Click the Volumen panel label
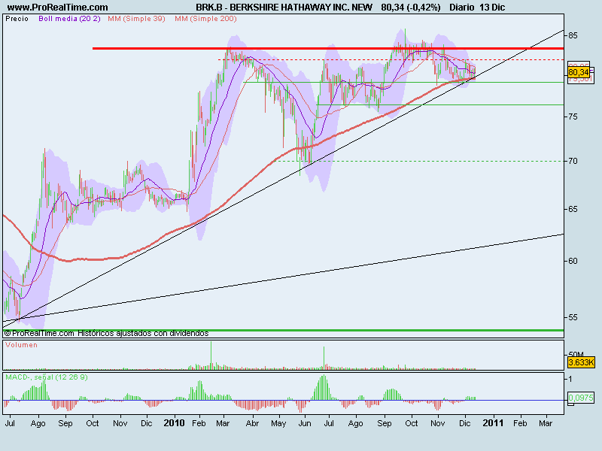The width and height of the screenshot is (602, 451). click(22, 345)
